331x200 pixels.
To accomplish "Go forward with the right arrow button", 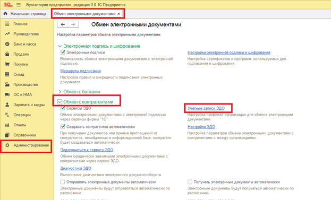I will pos(73,24).
